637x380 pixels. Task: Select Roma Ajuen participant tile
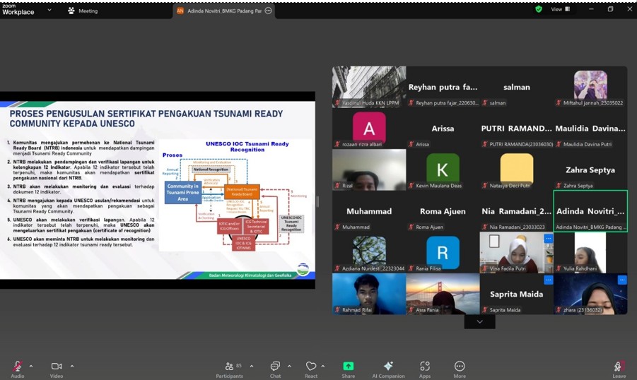point(443,211)
